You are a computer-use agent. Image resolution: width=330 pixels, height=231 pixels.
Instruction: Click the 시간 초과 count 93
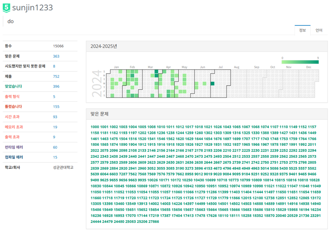coord(55,117)
